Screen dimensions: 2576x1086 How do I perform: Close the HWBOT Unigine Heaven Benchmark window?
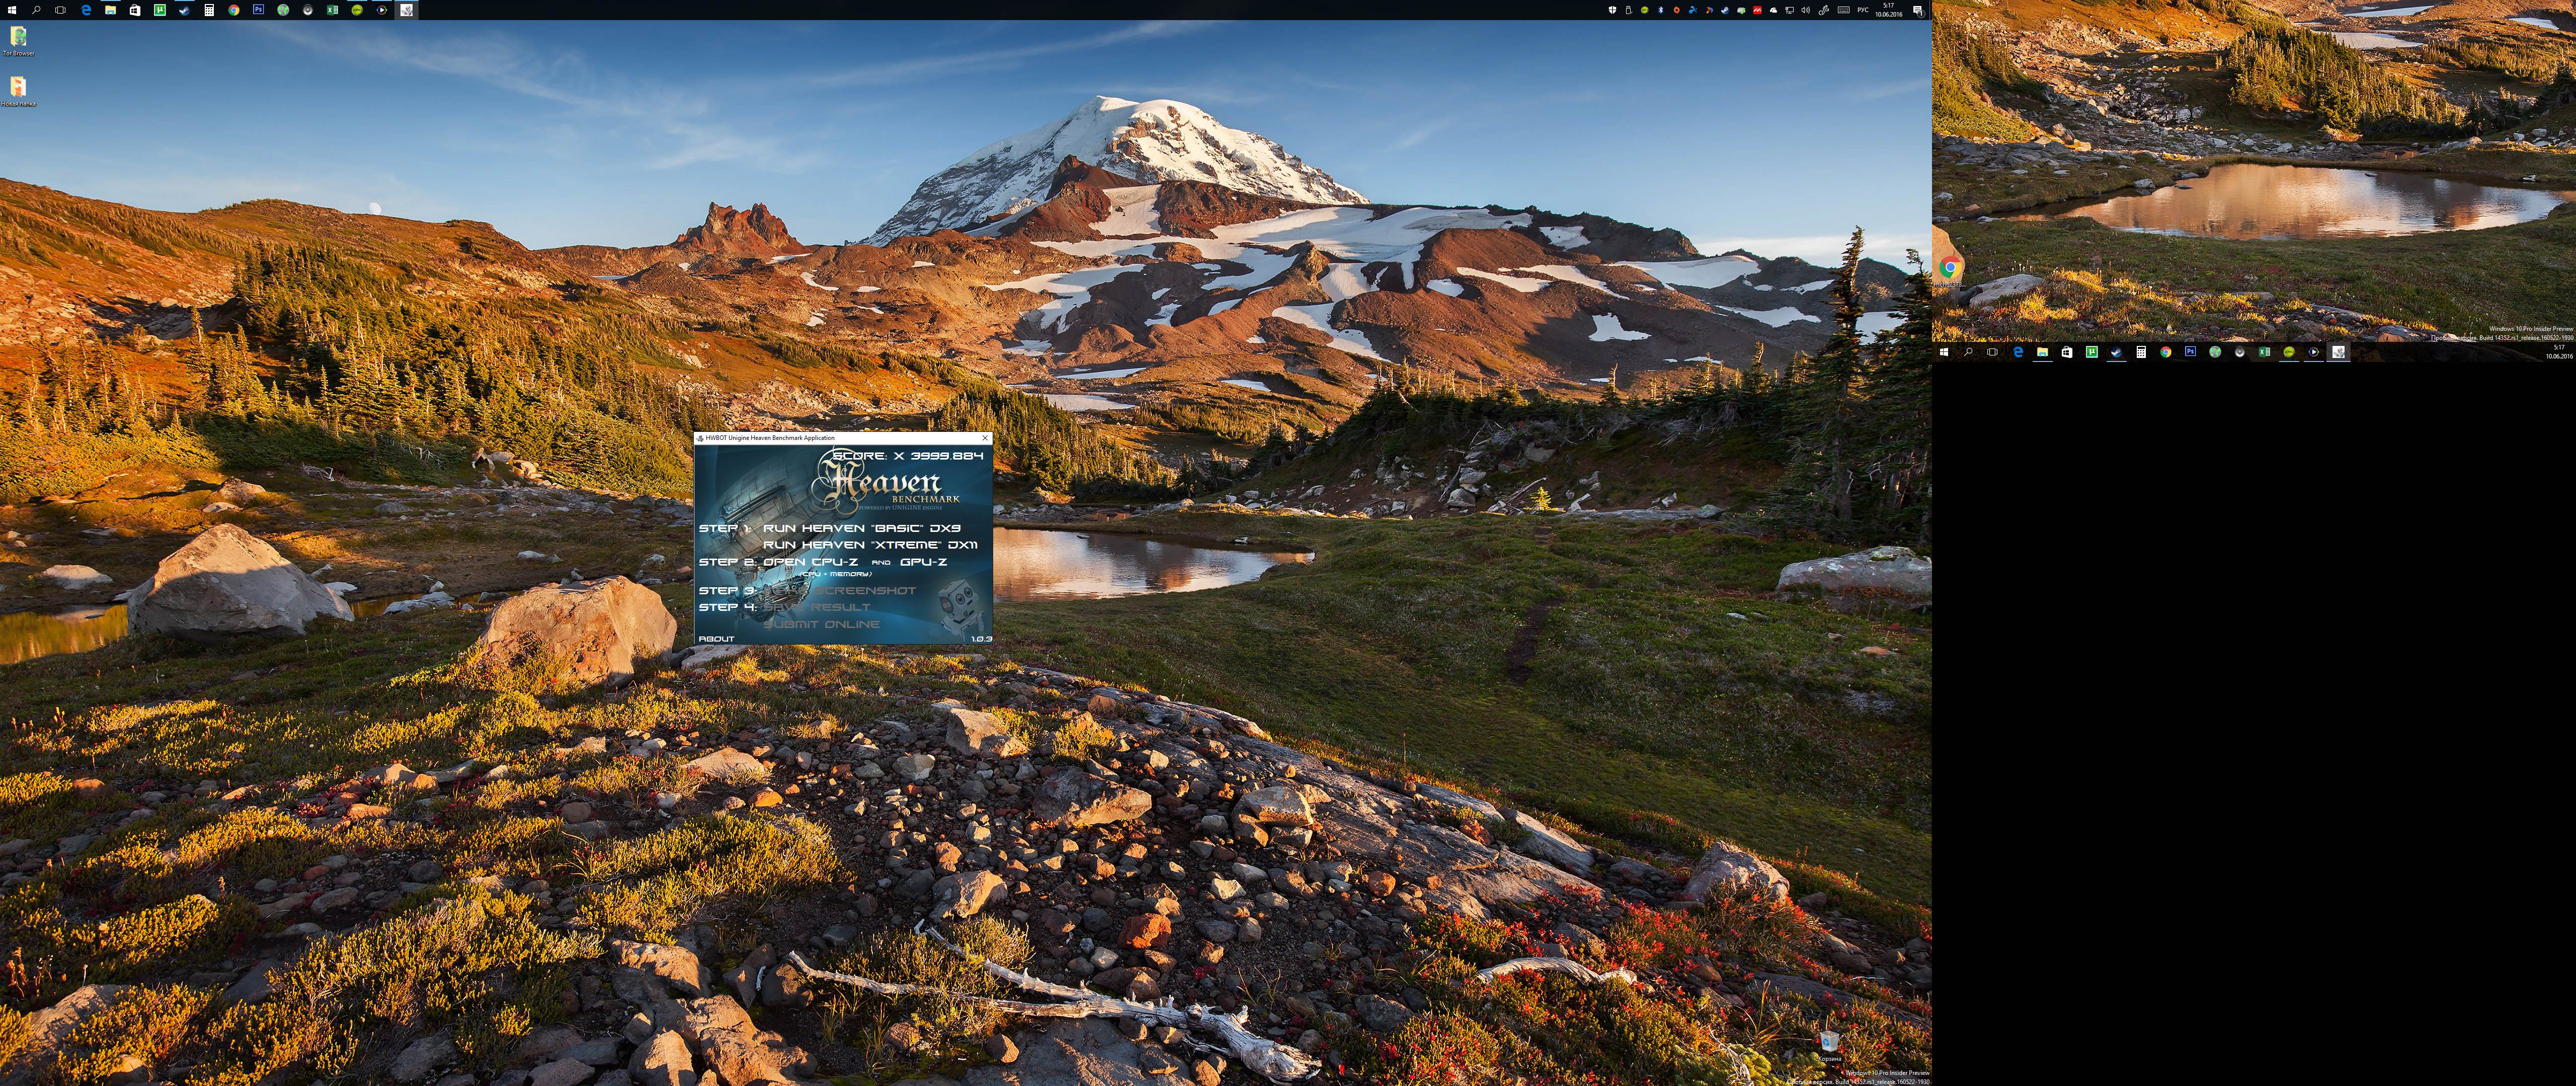pyautogui.click(x=985, y=437)
